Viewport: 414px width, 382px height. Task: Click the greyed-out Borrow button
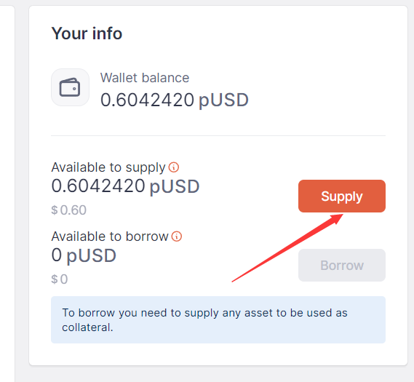tap(342, 265)
